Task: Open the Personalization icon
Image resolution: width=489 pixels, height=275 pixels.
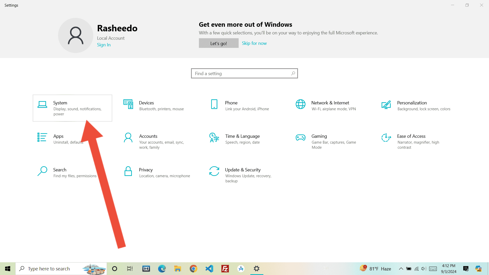Action: 386,105
